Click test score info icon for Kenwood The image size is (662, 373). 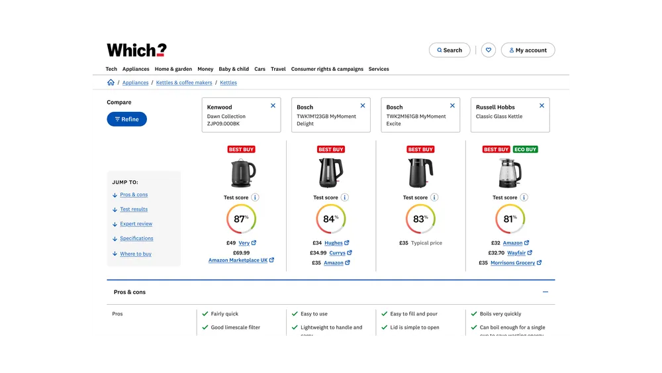tap(256, 197)
